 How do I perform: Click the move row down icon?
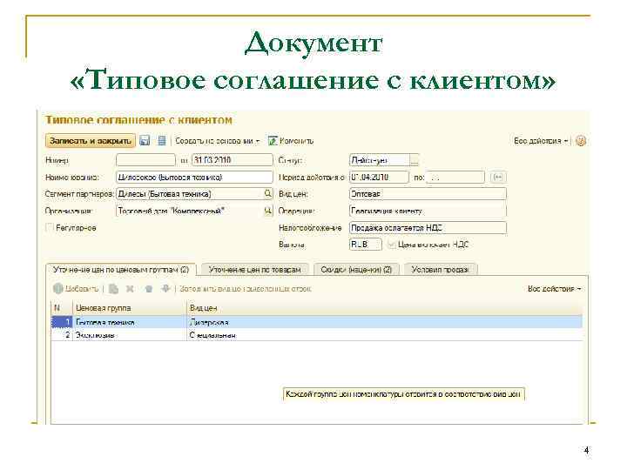tap(165, 289)
